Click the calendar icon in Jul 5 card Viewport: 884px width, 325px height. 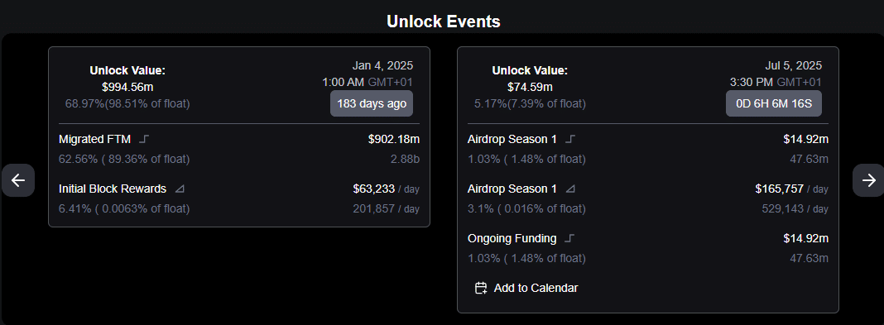481,288
